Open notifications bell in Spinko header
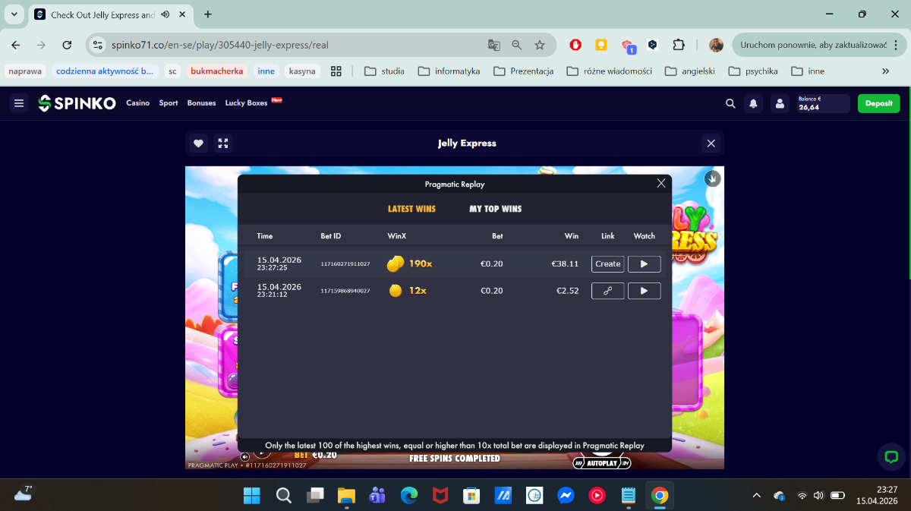Viewport: 911px width, 511px height. pyautogui.click(x=753, y=103)
